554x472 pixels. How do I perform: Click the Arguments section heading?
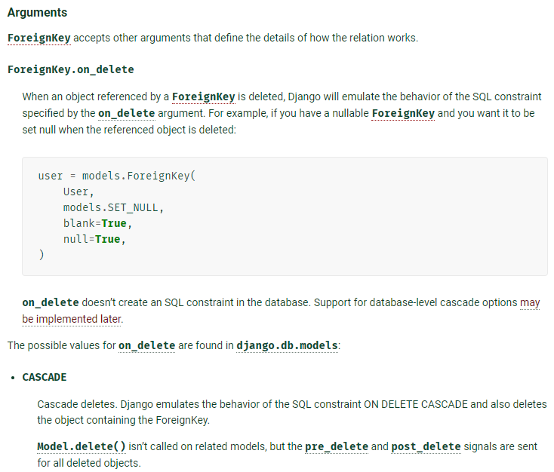(37, 13)
